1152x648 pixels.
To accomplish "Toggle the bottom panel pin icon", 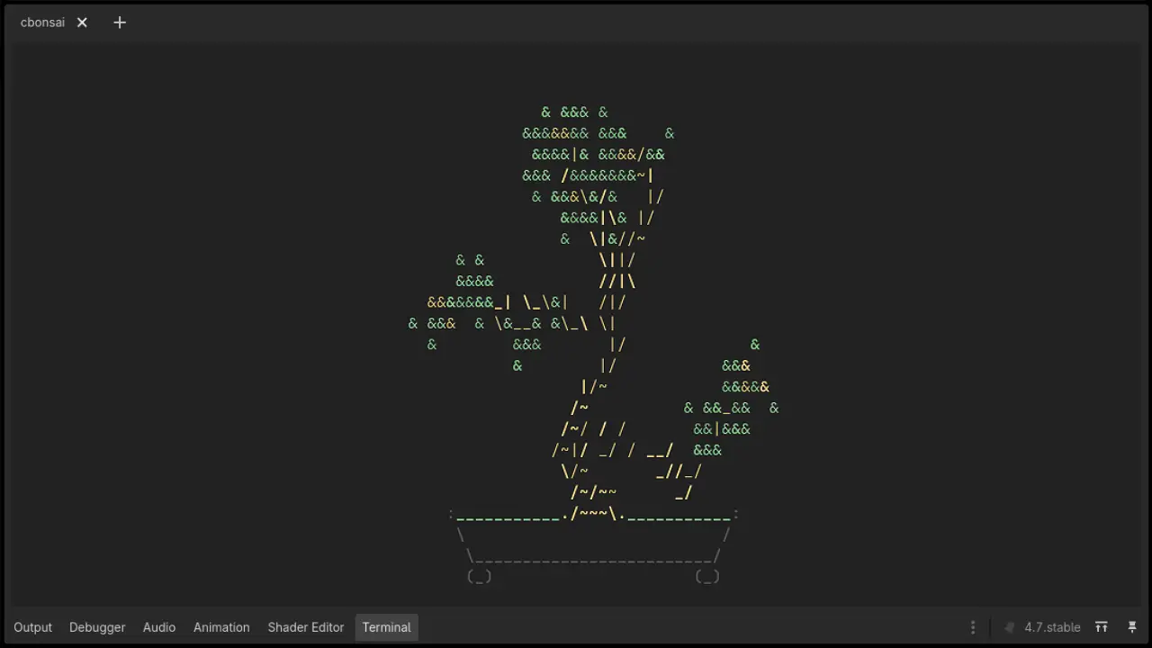I will (x=1132, y=627).
